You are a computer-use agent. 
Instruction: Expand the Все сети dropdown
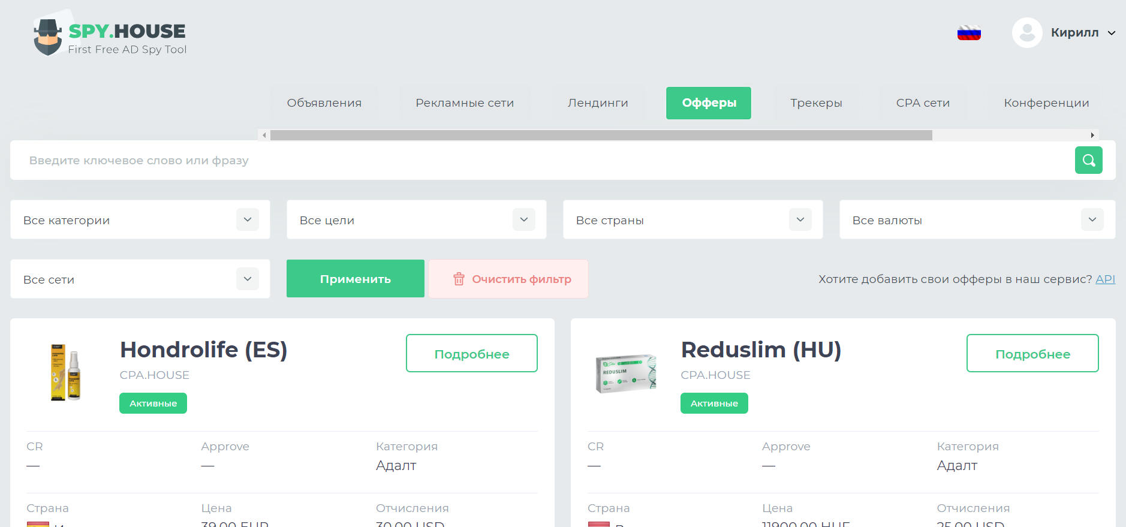point(140,279)
